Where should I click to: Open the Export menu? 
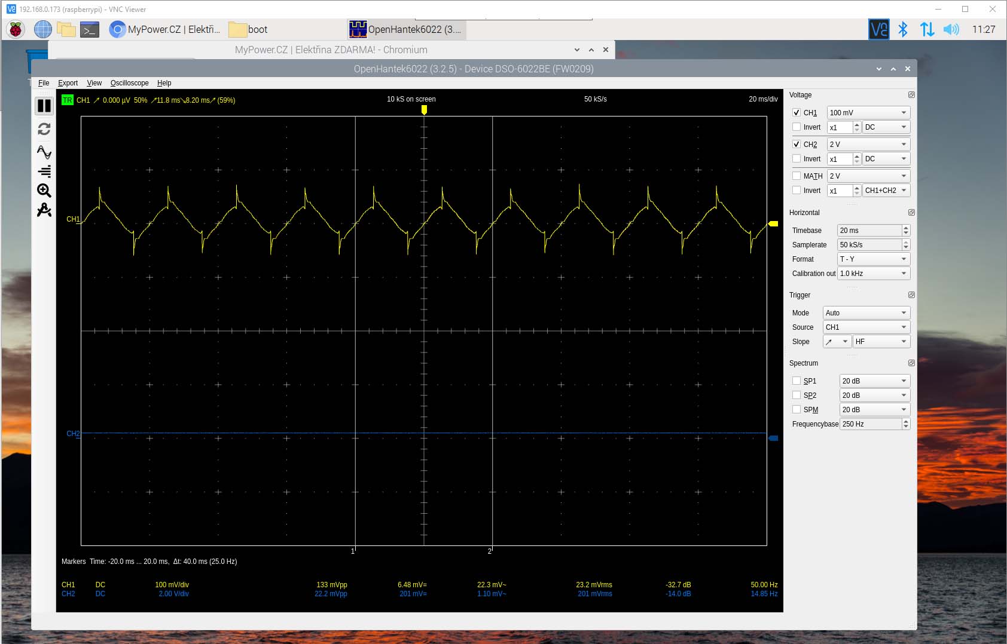(68, 83)
